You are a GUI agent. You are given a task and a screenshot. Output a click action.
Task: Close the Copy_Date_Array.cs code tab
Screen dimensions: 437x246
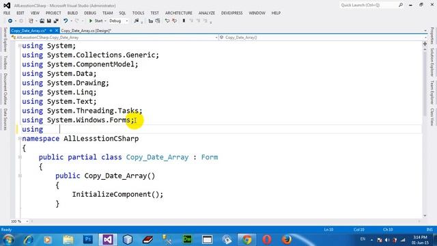pos(57,31)
